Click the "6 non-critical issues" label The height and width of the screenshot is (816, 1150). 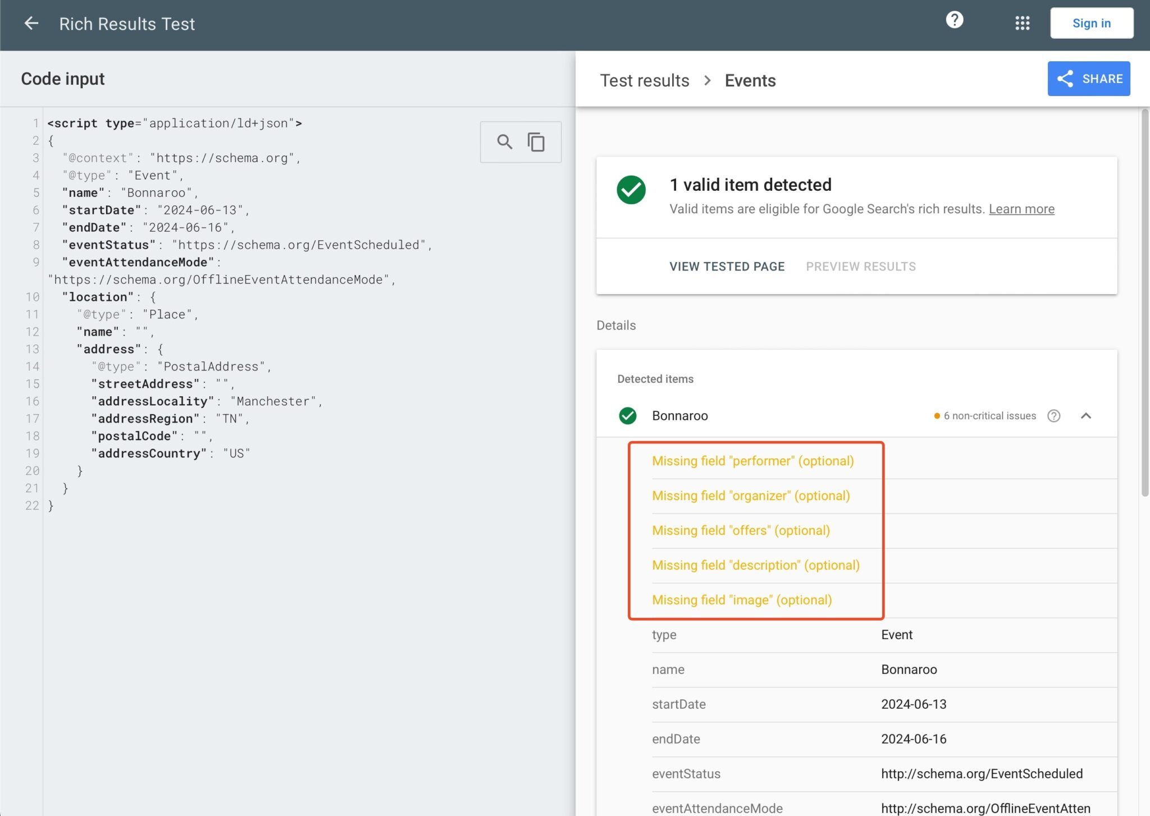989,416
